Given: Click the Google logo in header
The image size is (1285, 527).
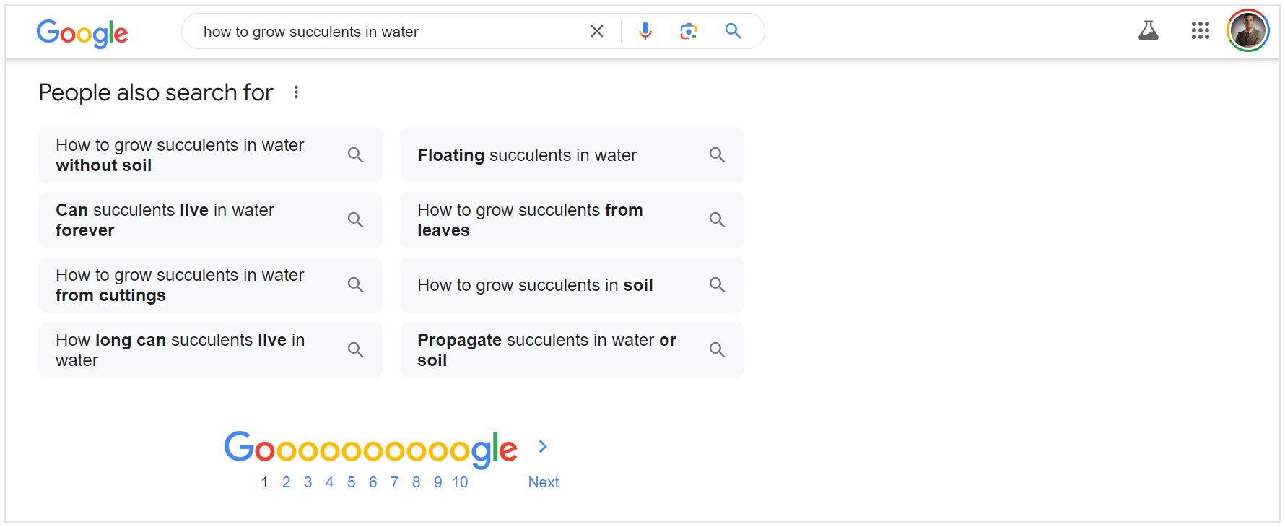Looking at the screenshot, I should 82,32.
